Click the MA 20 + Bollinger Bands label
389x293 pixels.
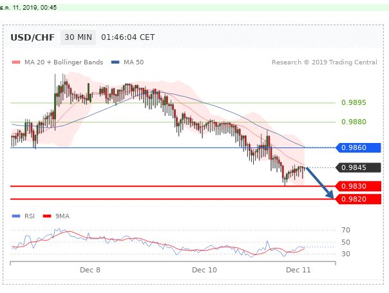[x=64, y=62]
